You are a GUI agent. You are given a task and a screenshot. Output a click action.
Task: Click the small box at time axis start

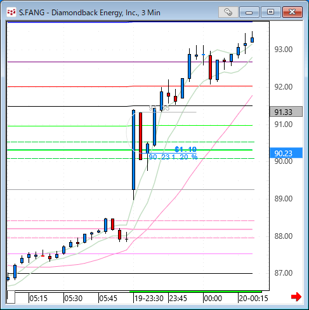click(x=11, y=297)
